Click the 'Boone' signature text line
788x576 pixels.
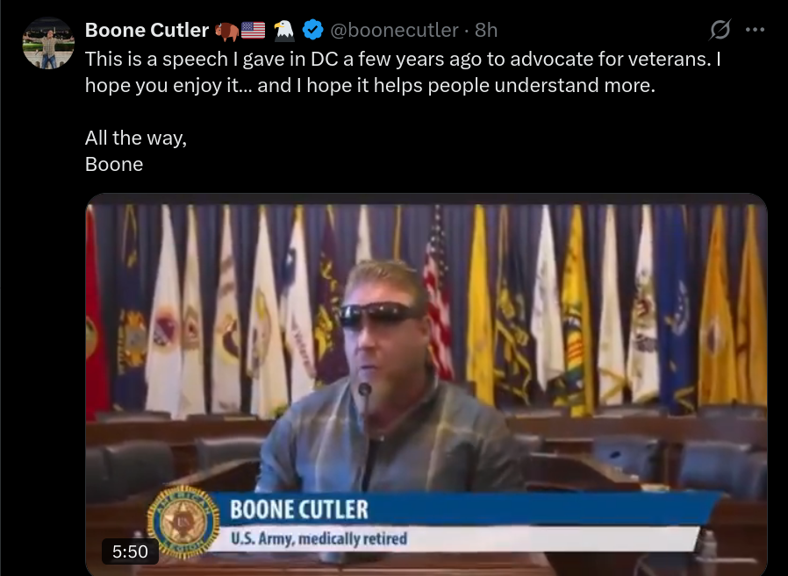(114, 164)
